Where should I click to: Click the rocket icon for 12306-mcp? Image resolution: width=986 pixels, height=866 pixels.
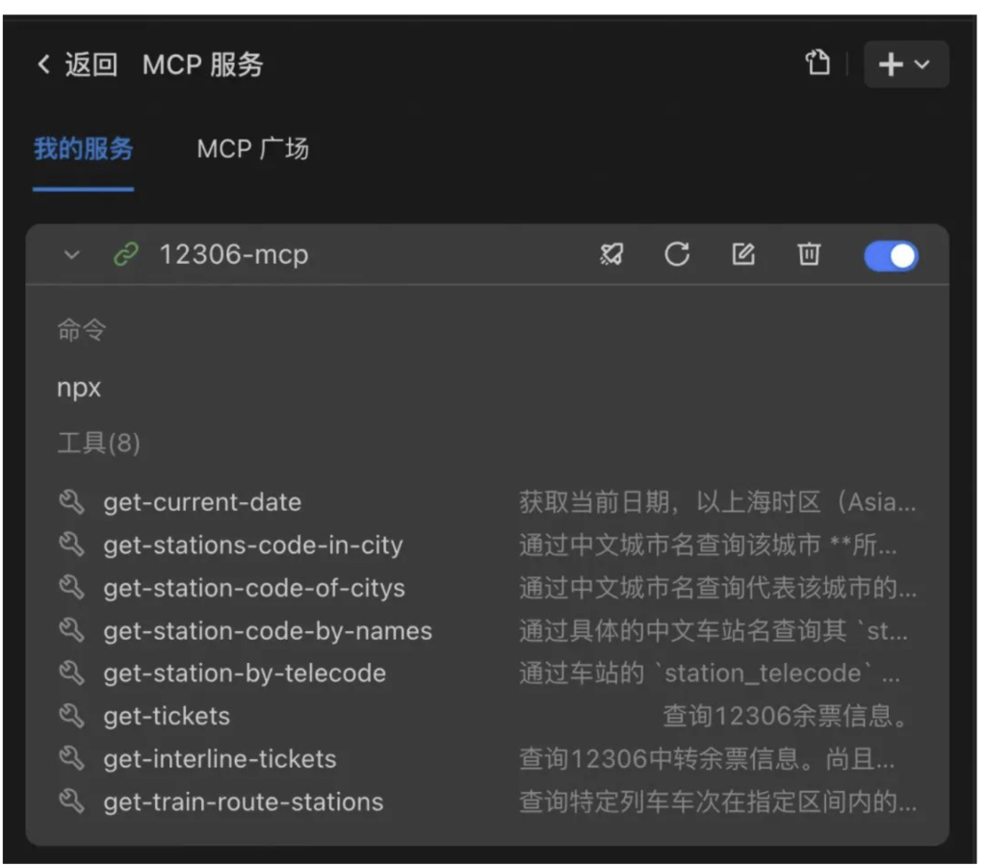click(x=611, y=254)
